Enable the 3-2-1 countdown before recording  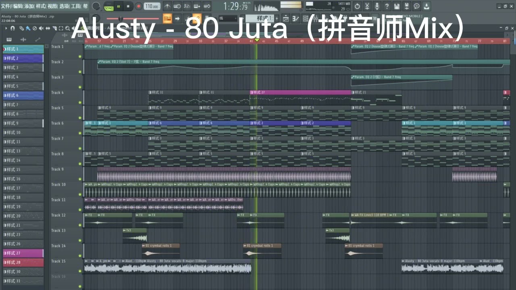pyautogui.click(x=187, y=6)
